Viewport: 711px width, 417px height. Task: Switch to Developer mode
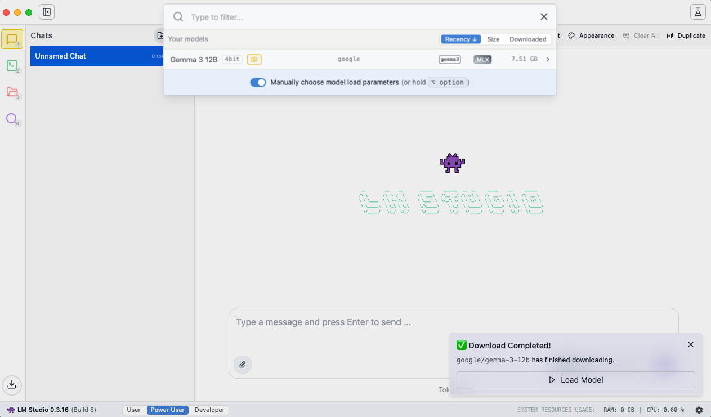209,410
